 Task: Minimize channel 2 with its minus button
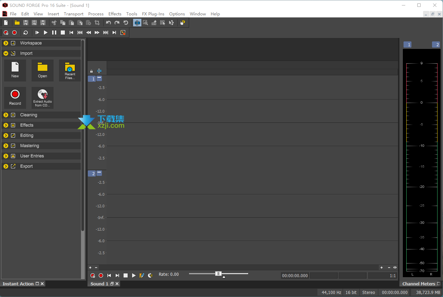tap(99, 173)
